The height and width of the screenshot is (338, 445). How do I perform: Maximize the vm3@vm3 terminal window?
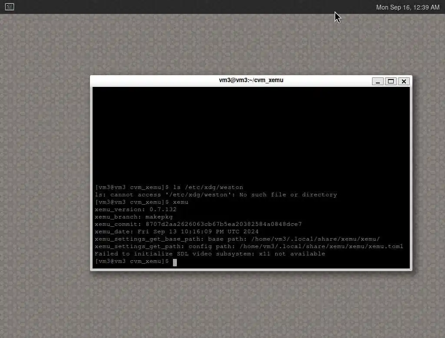391,81
